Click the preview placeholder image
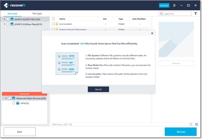This screenshot has width=202, height=139. pyautogui.click(x=176, y=39)
